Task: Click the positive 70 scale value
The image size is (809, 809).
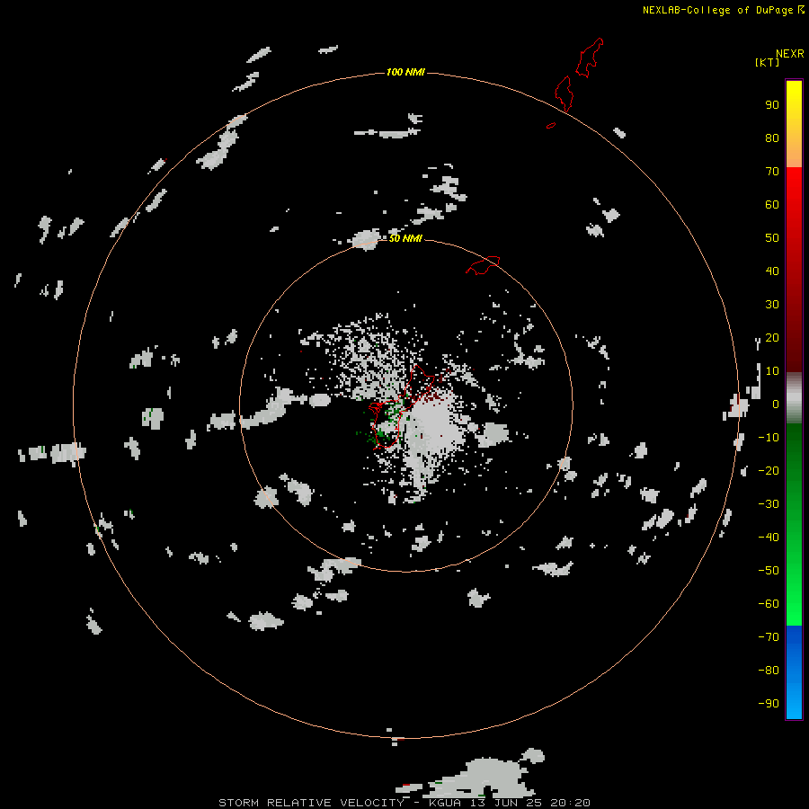Action: tap(772, 172)
